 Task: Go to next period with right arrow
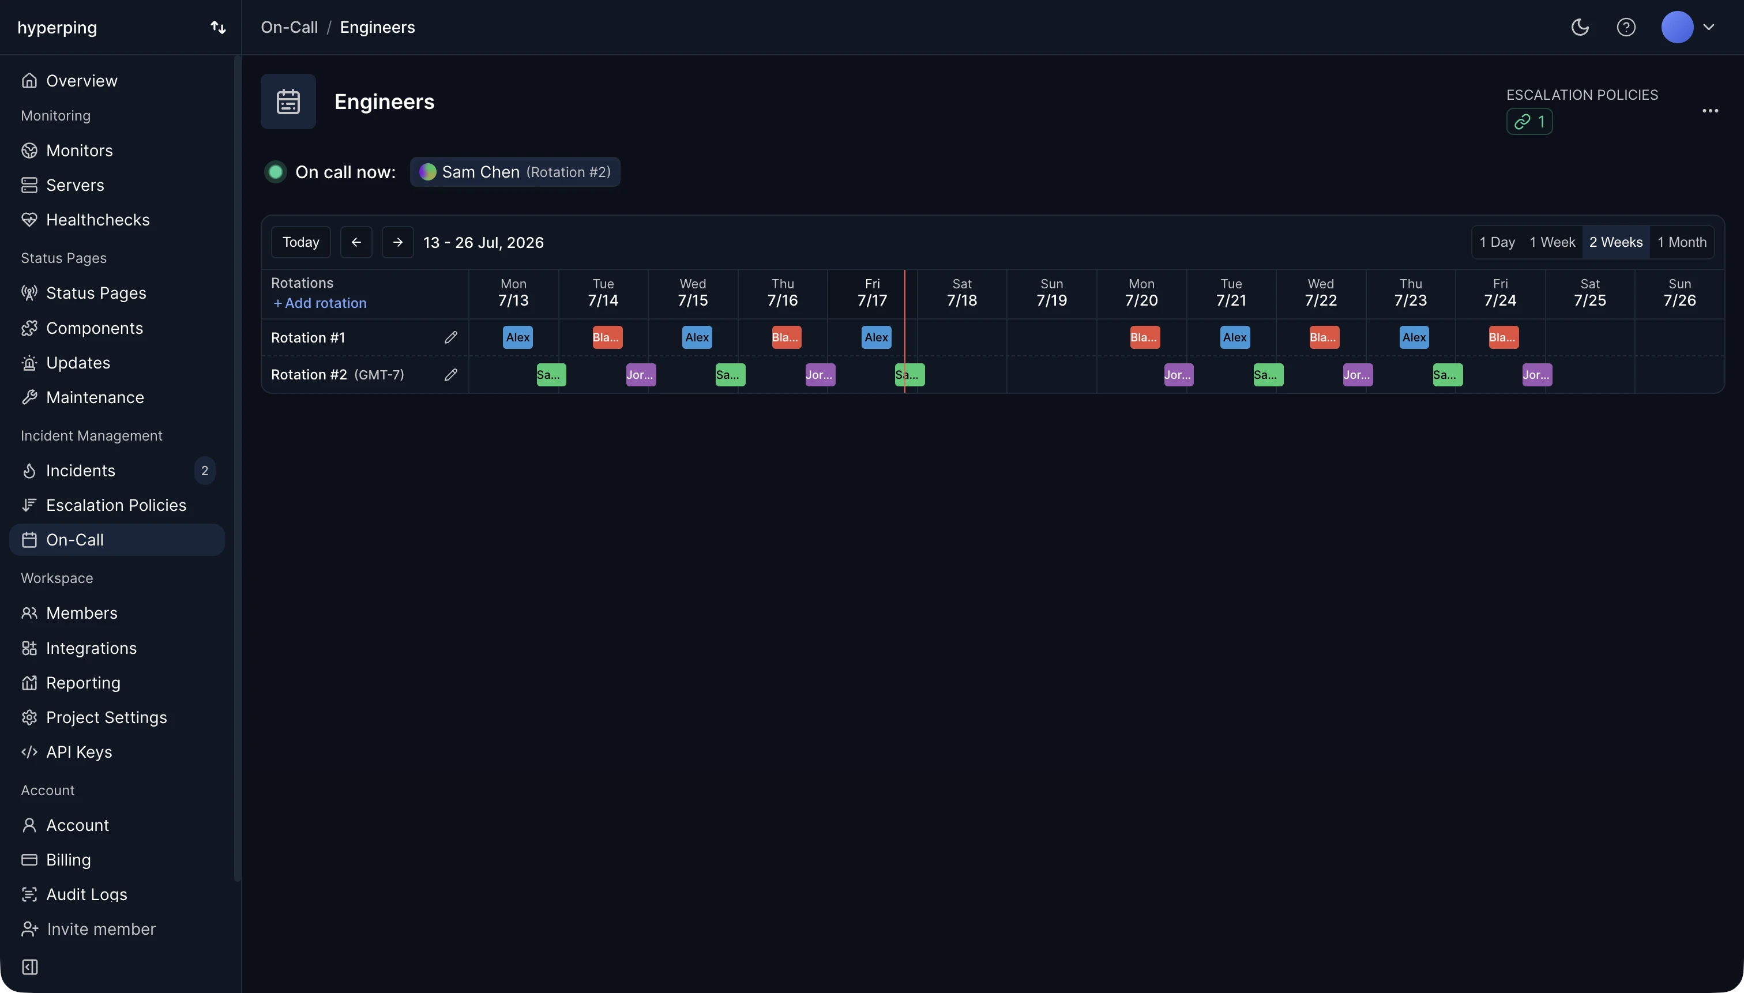pyautogui.click(x=397, y=242)
